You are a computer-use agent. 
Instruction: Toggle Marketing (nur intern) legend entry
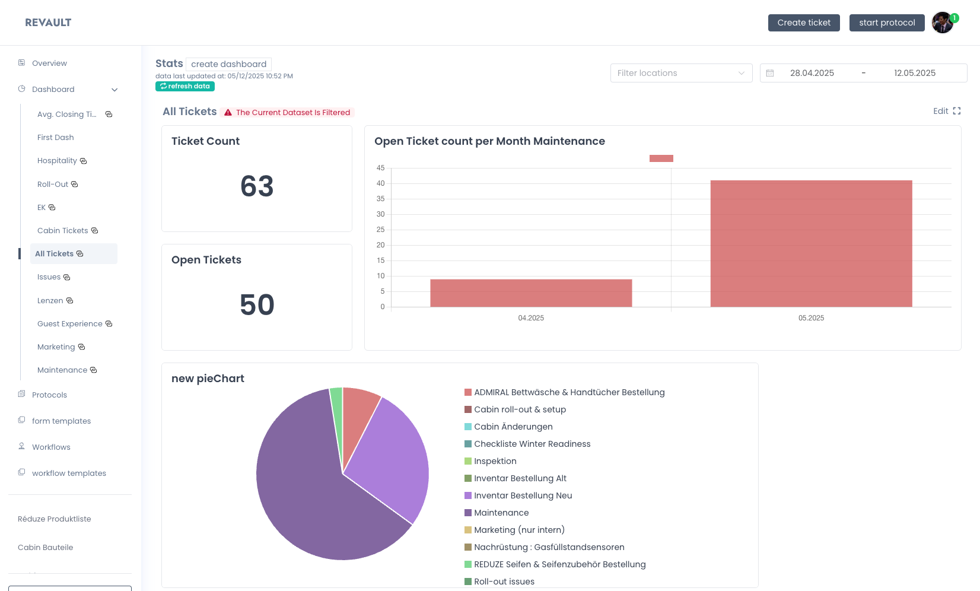[514, 530]
